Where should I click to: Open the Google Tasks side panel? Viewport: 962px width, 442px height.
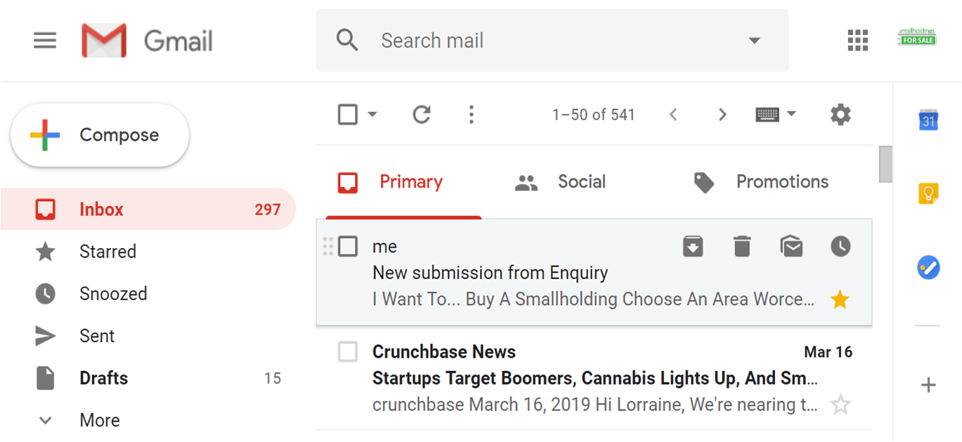point(929,267)
